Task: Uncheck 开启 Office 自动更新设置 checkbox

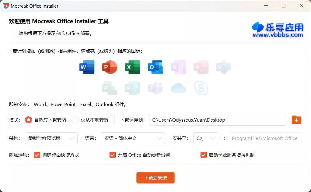Action: click(x=113, y=155)
